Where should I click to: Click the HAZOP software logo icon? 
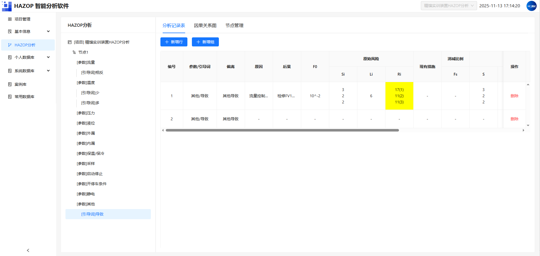[7, 6]
